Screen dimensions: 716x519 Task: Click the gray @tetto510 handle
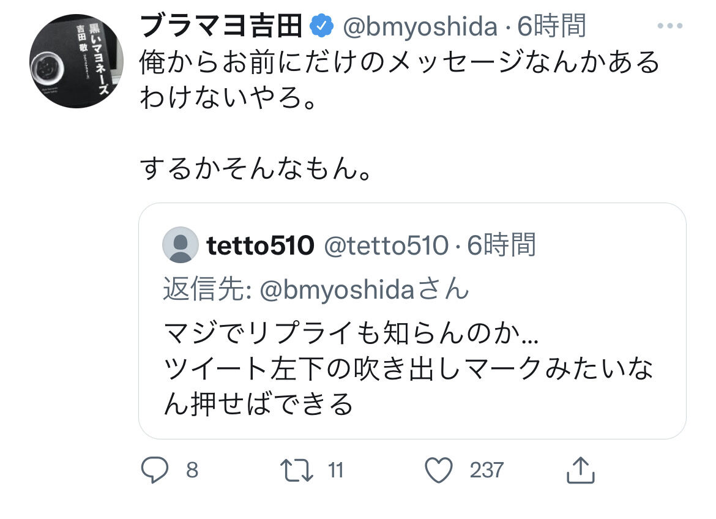click(x=386, y=245)
